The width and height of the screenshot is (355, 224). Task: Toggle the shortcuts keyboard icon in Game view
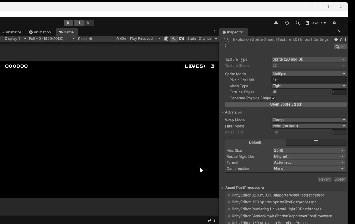182,39
